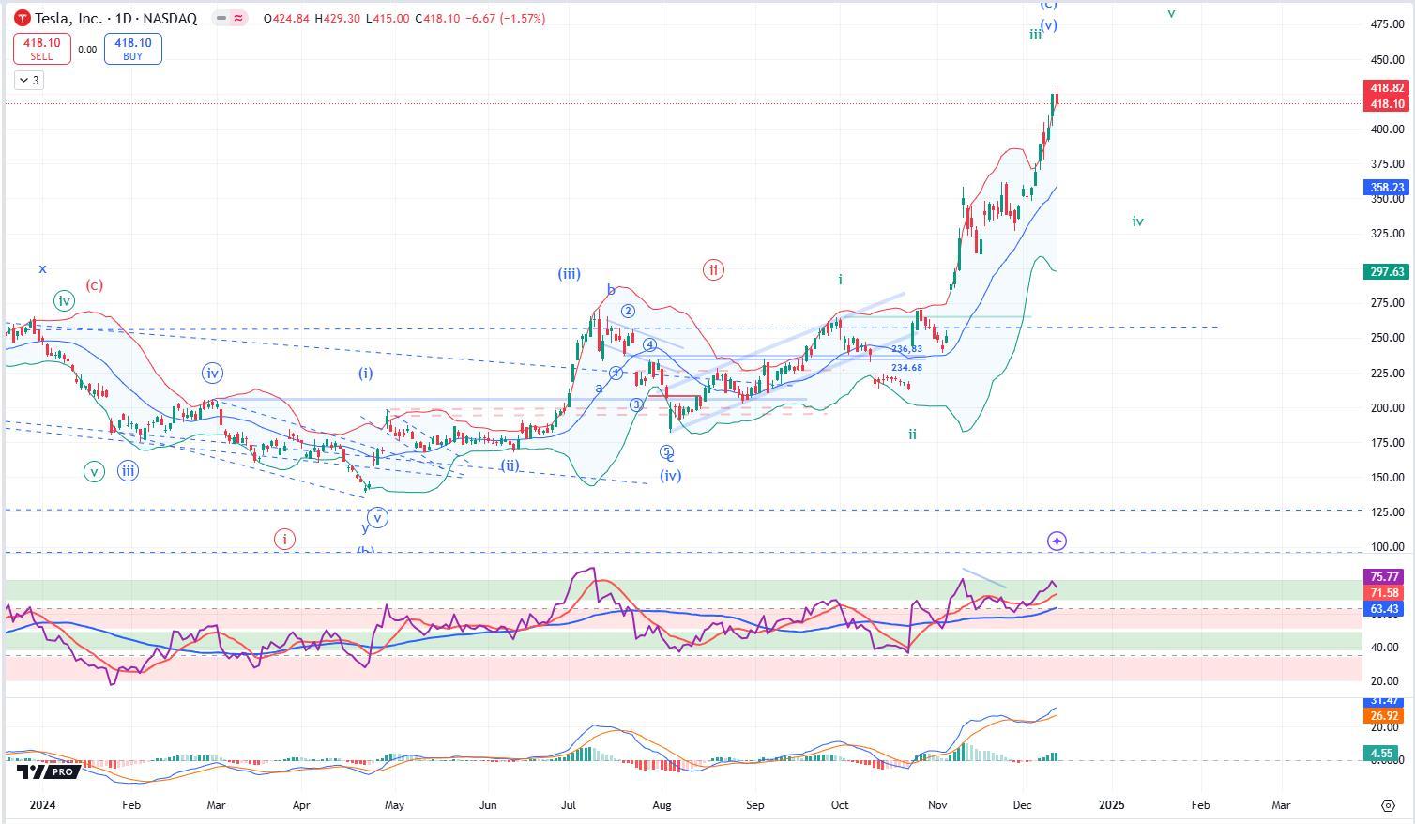
Task: Click the red 71.58 indicator value label
Action: tap(1384, 593)
